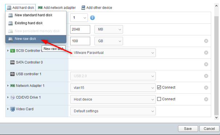Click the USB controller 1 label
220x135 pixels.
[x=28, y=74]
